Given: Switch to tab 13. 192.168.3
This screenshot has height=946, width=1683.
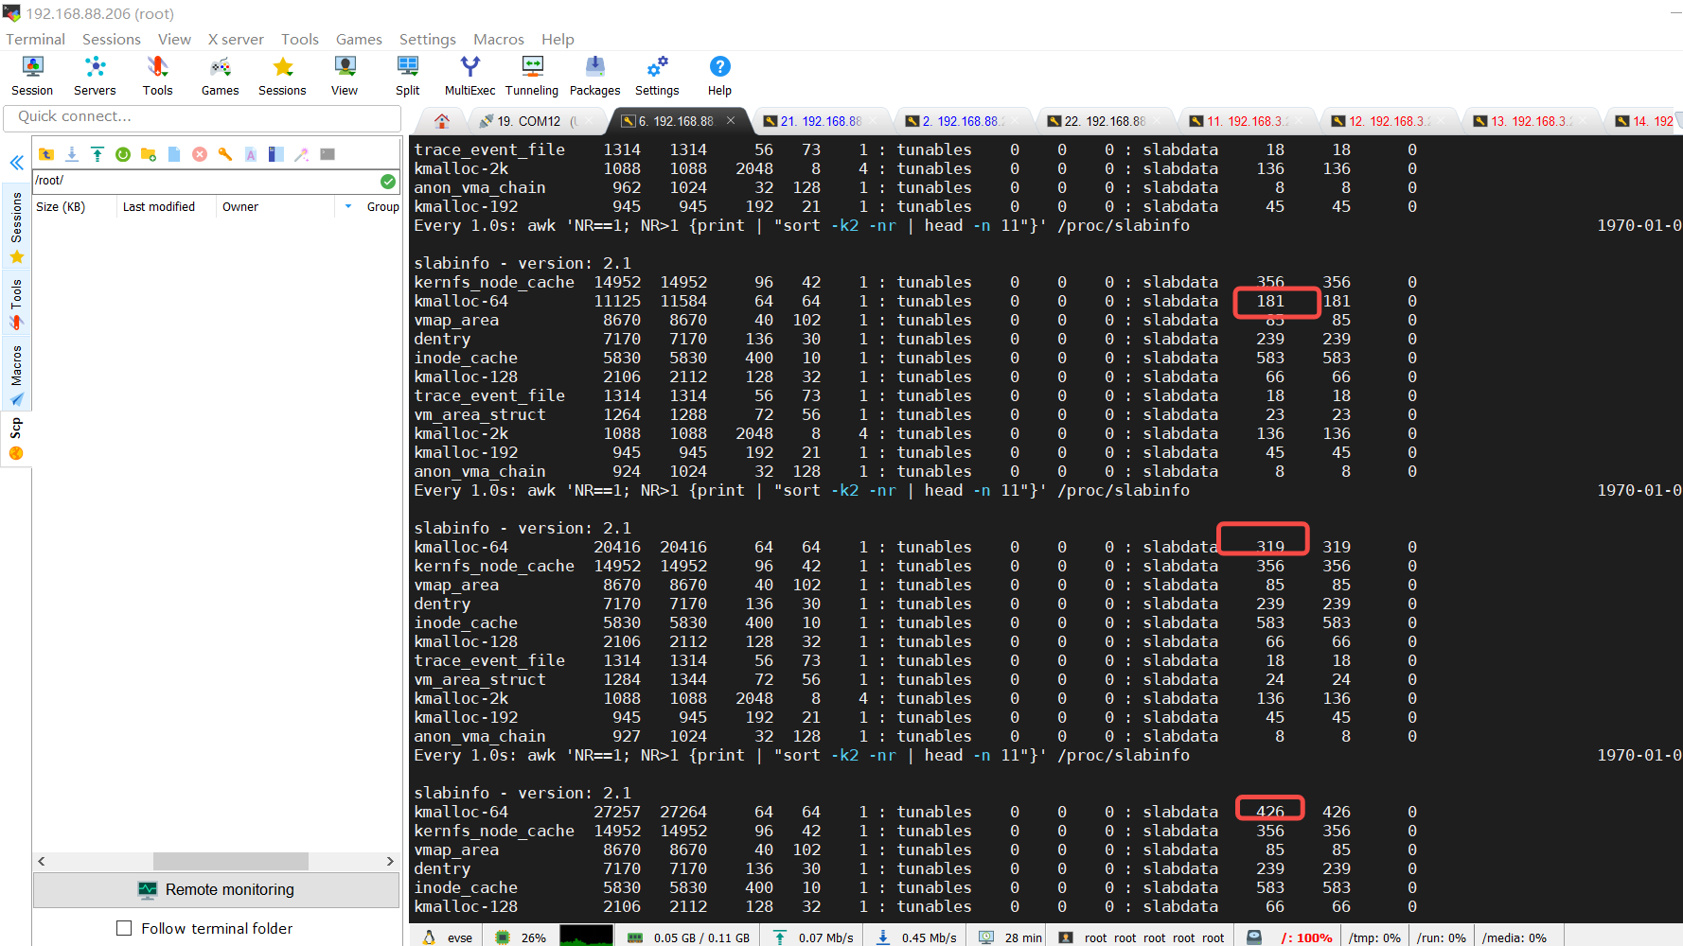Looking at the screenshot, I should pos(1530,121).
